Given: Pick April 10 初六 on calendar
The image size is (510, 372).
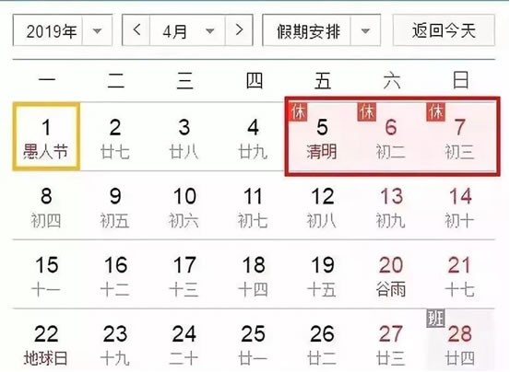Looking at the screenshot, I should click(x=184, y=206).
